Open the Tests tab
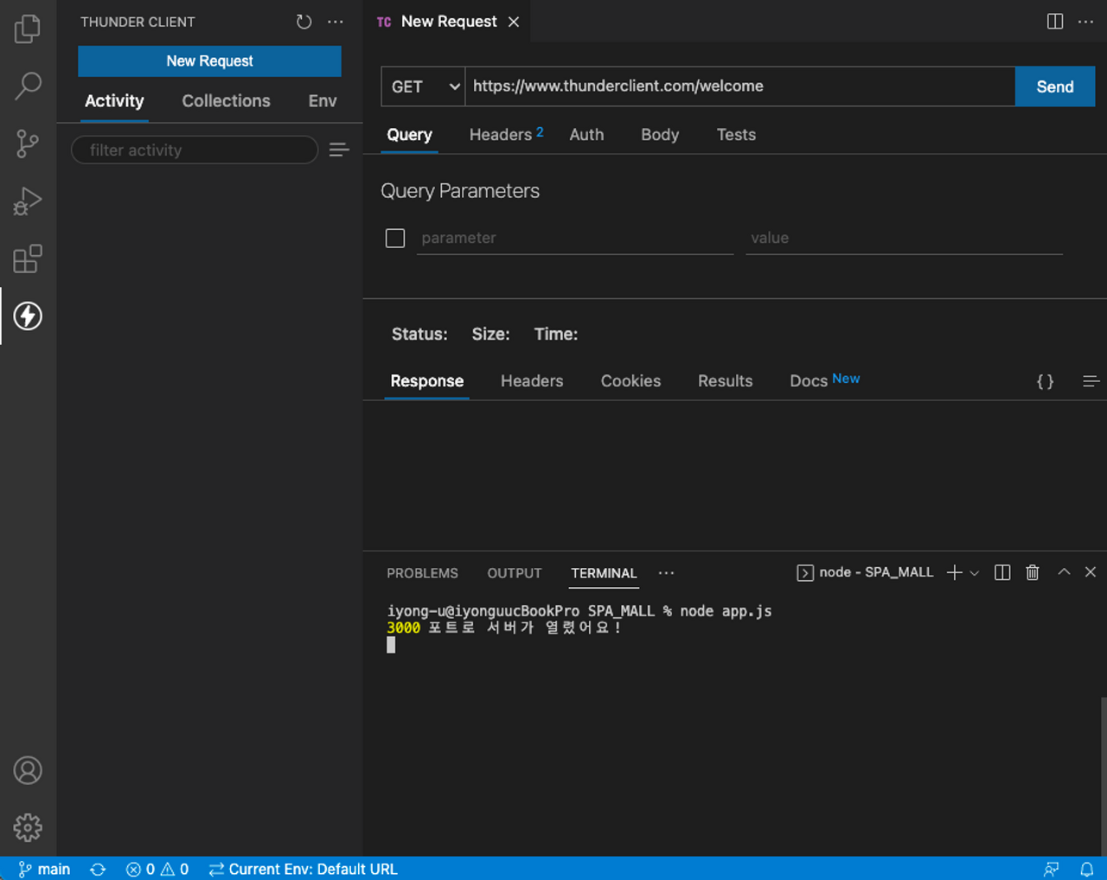This screenshot has height=880, width=1107. 736,134
